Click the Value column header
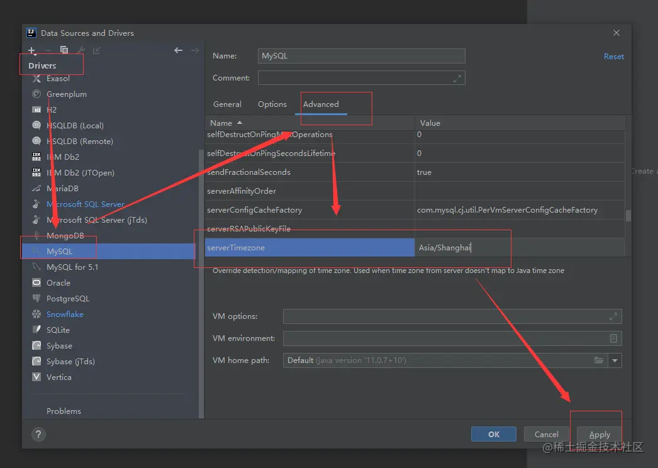Image resolution: width=658 pixels, height=468 pixels. 520,123
